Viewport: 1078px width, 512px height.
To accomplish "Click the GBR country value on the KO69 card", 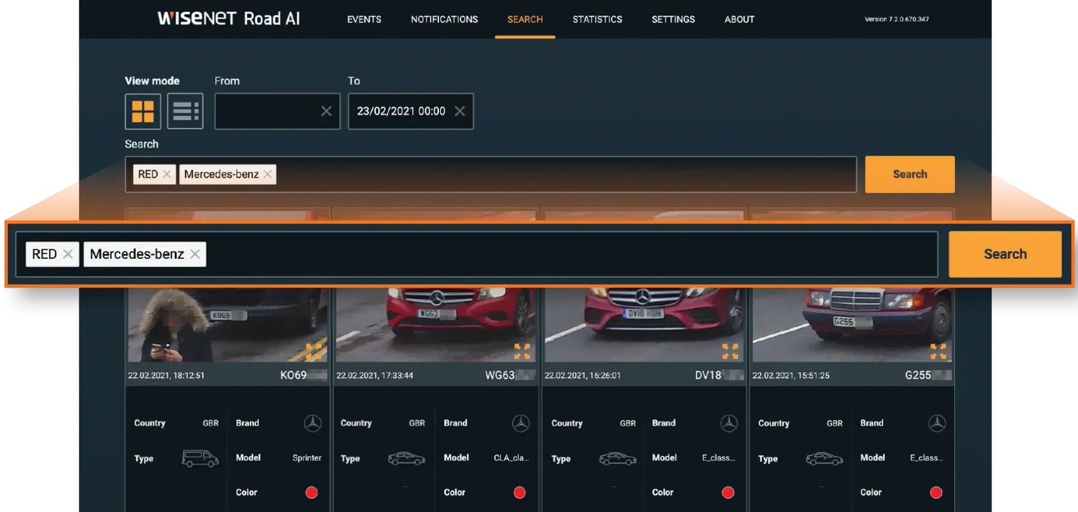I will (x=211, y=423).
